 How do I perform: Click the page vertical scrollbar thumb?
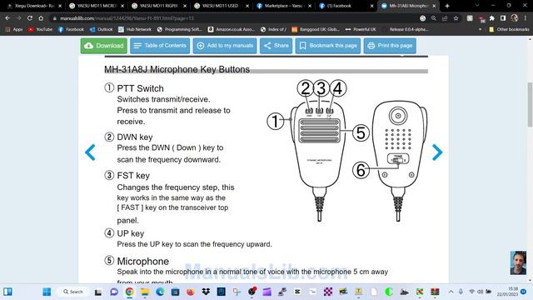click(x=530, y=104)
